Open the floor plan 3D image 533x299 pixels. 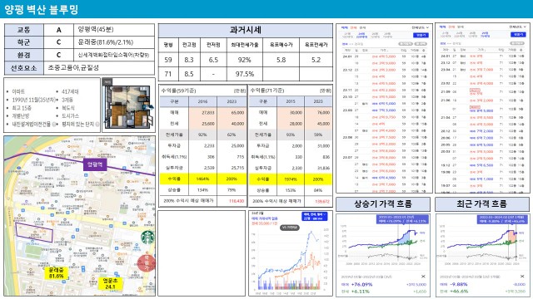[128, 105]
